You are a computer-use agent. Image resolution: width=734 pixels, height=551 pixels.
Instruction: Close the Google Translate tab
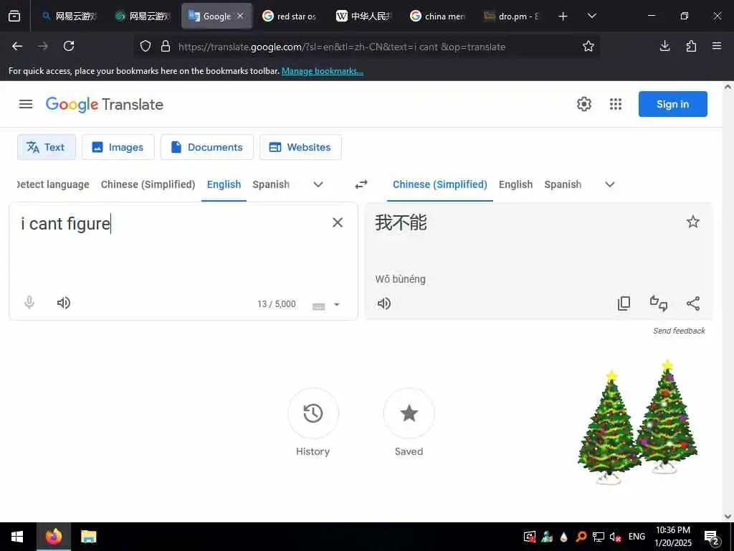point(240,16)
